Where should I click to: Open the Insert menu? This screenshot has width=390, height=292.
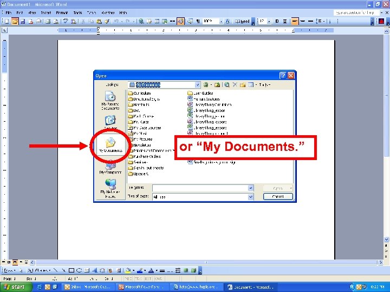click(45, 12)
